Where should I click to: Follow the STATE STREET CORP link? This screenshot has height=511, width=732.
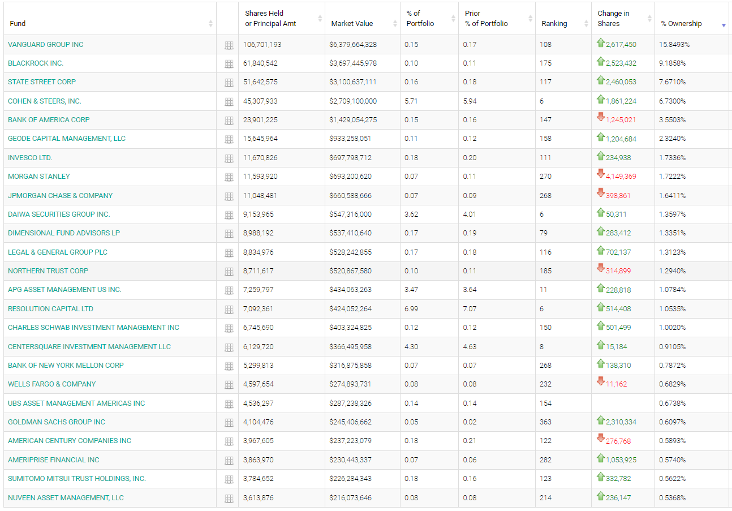42,82
